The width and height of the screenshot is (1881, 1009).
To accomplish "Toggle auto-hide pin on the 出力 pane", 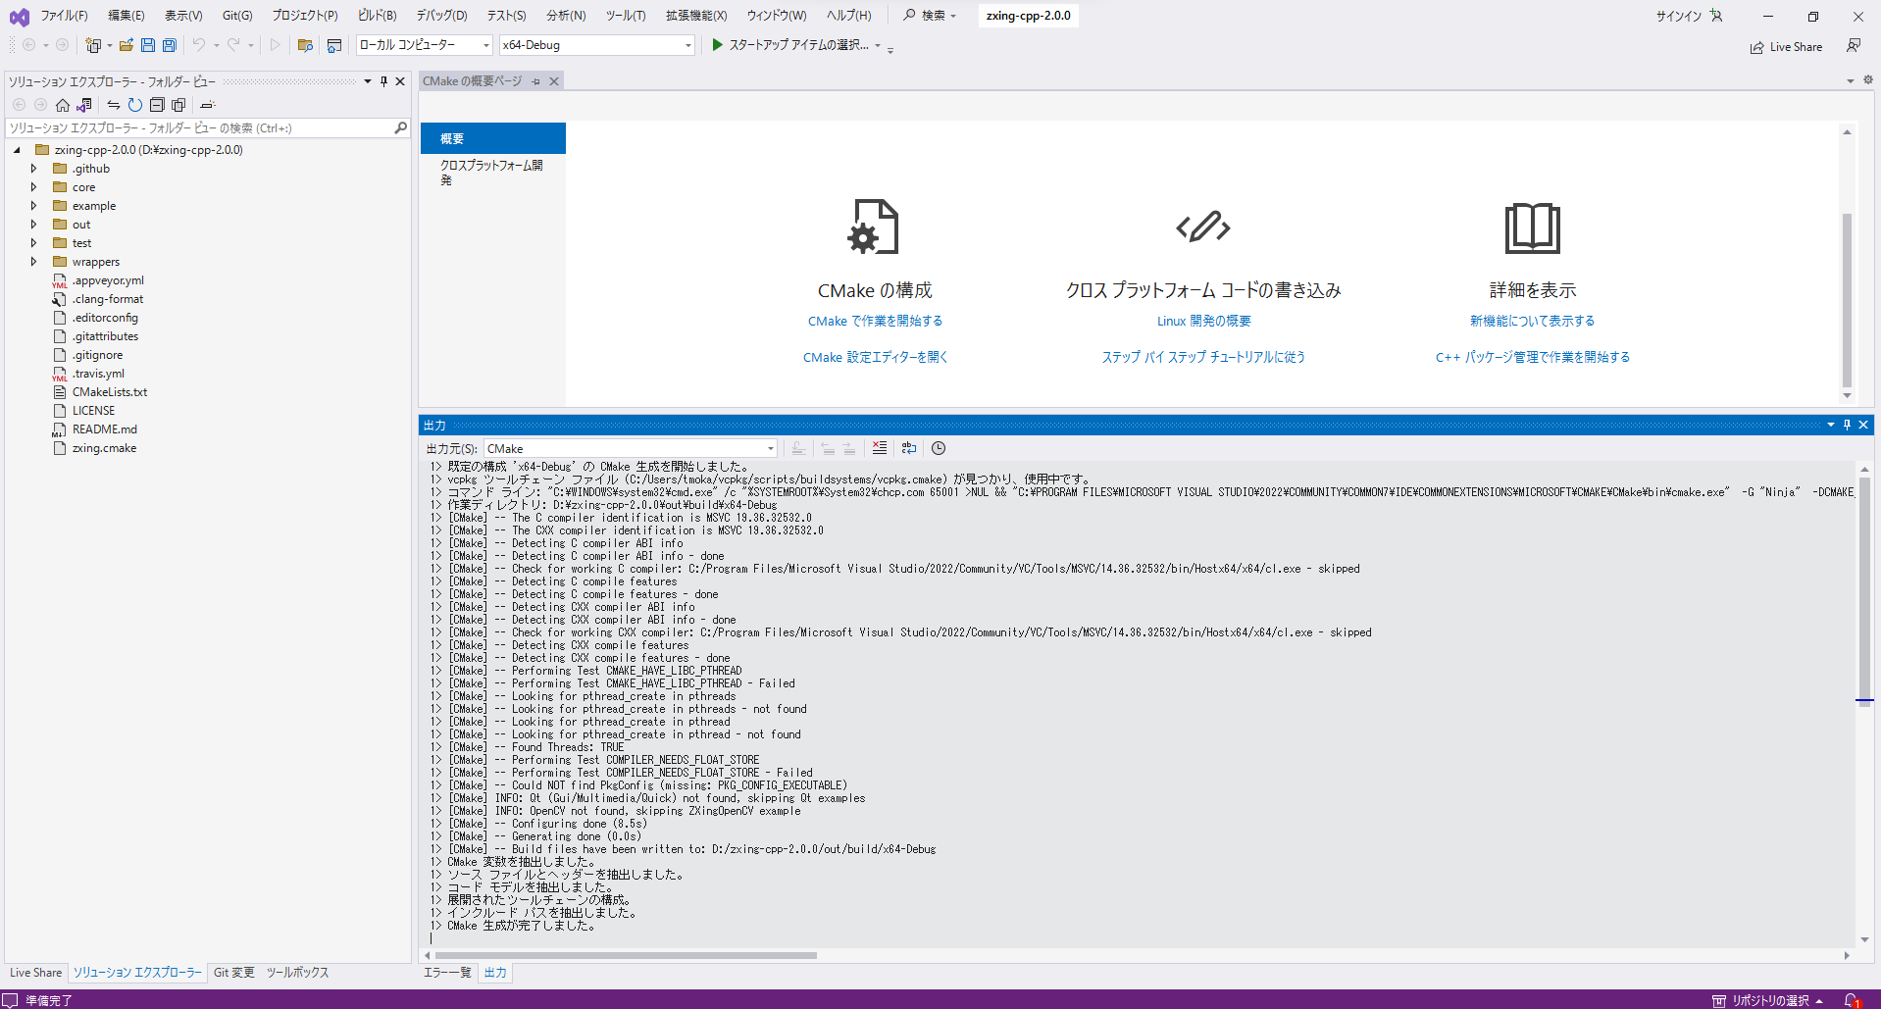I will 1847,425.
